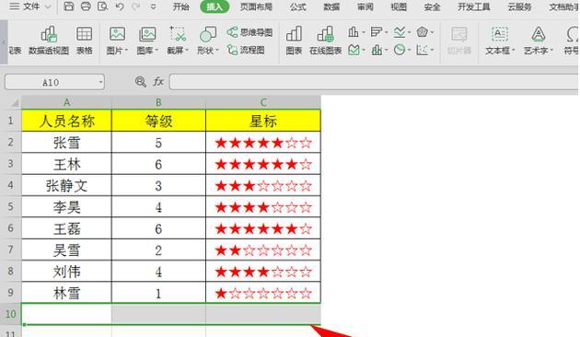Select the cell containing 张雪
Viewport: 580px width, 337px height.
tap(66, 143)
